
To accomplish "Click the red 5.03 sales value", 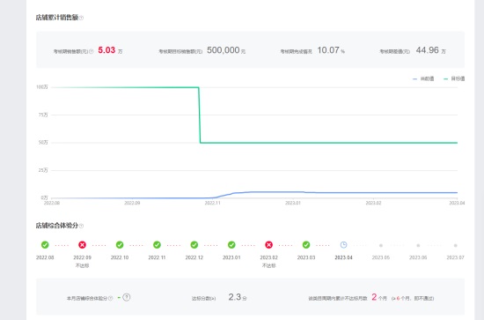I will tap(106, 50).
